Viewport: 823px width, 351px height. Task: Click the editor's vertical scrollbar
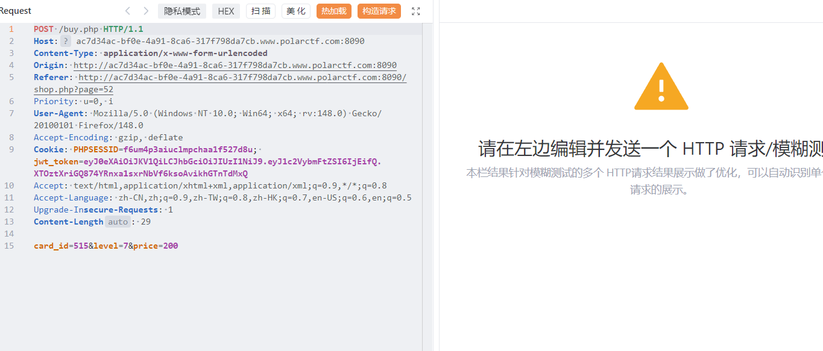[x=427, y=187]
